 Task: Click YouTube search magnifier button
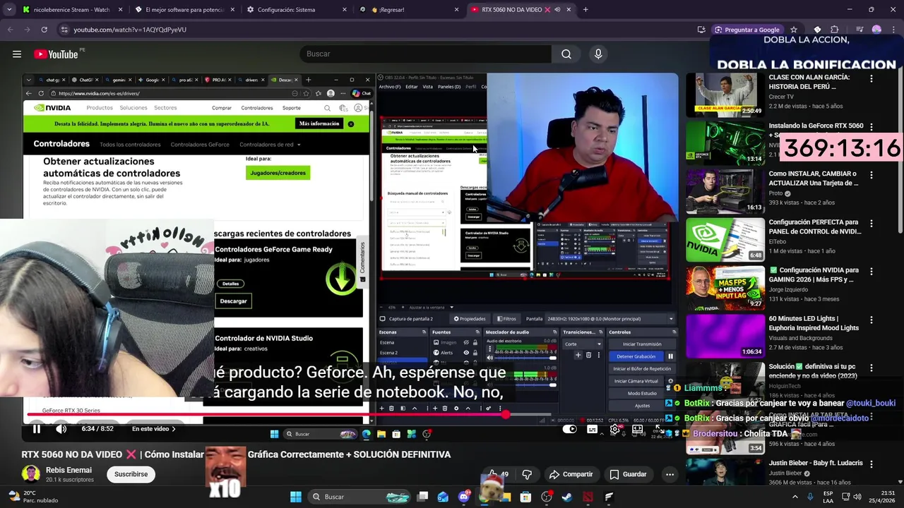coord(566,54)
